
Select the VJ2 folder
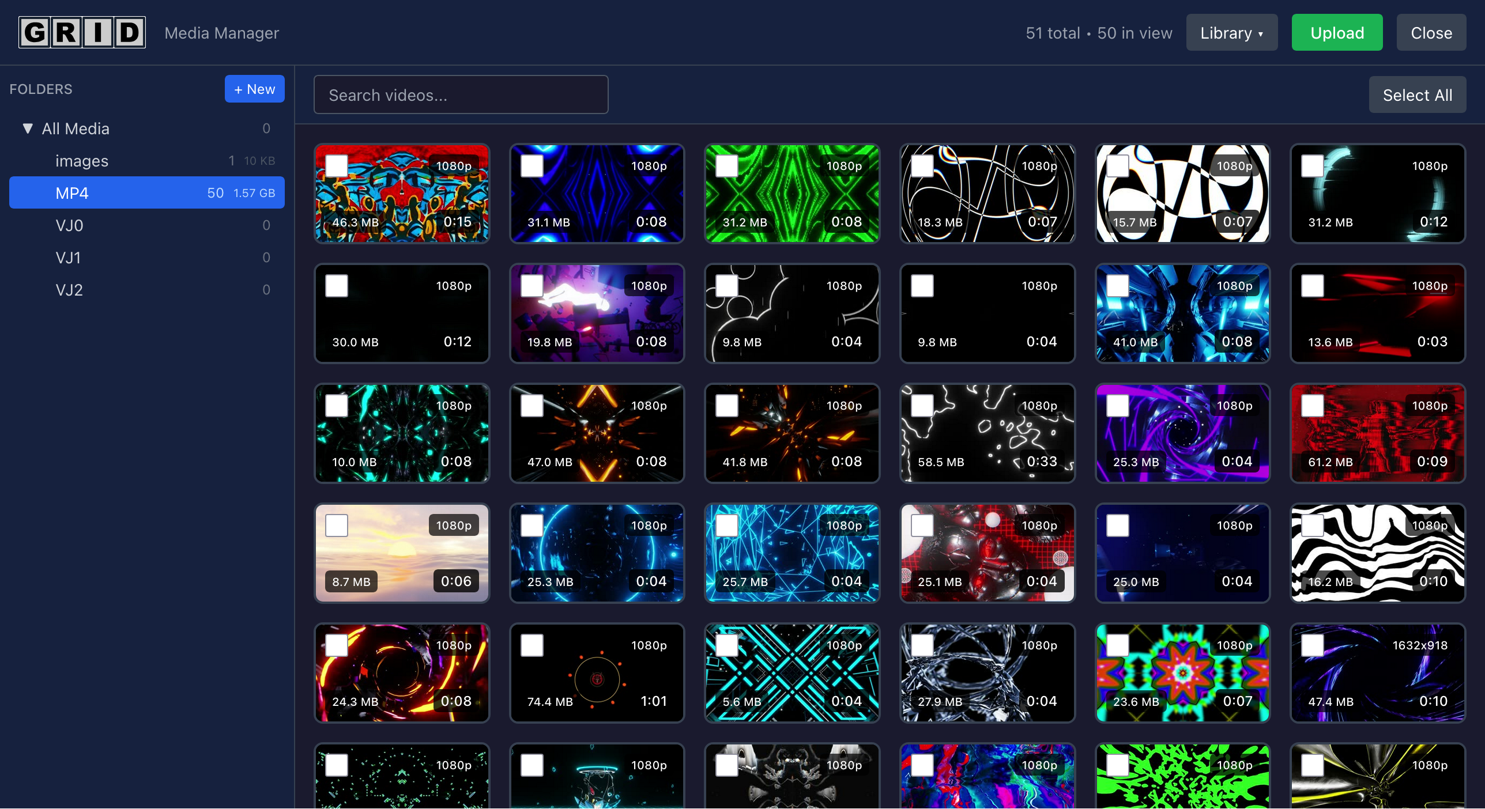pyautogui.click(x=69, y=289)
